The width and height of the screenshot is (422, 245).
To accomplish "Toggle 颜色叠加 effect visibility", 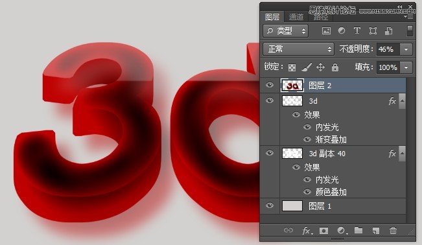I will pos(307,192).
